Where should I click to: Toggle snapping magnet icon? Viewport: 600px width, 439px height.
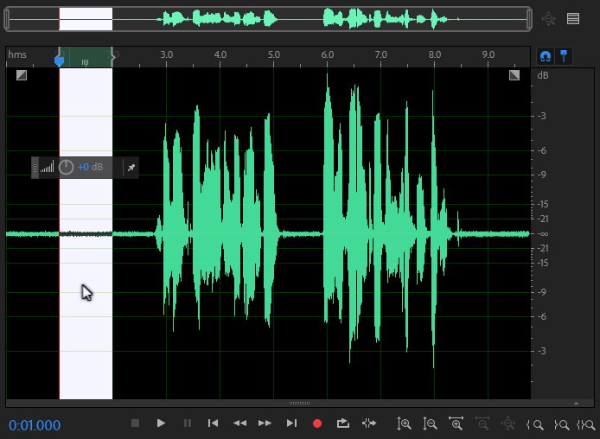point(546,55)
